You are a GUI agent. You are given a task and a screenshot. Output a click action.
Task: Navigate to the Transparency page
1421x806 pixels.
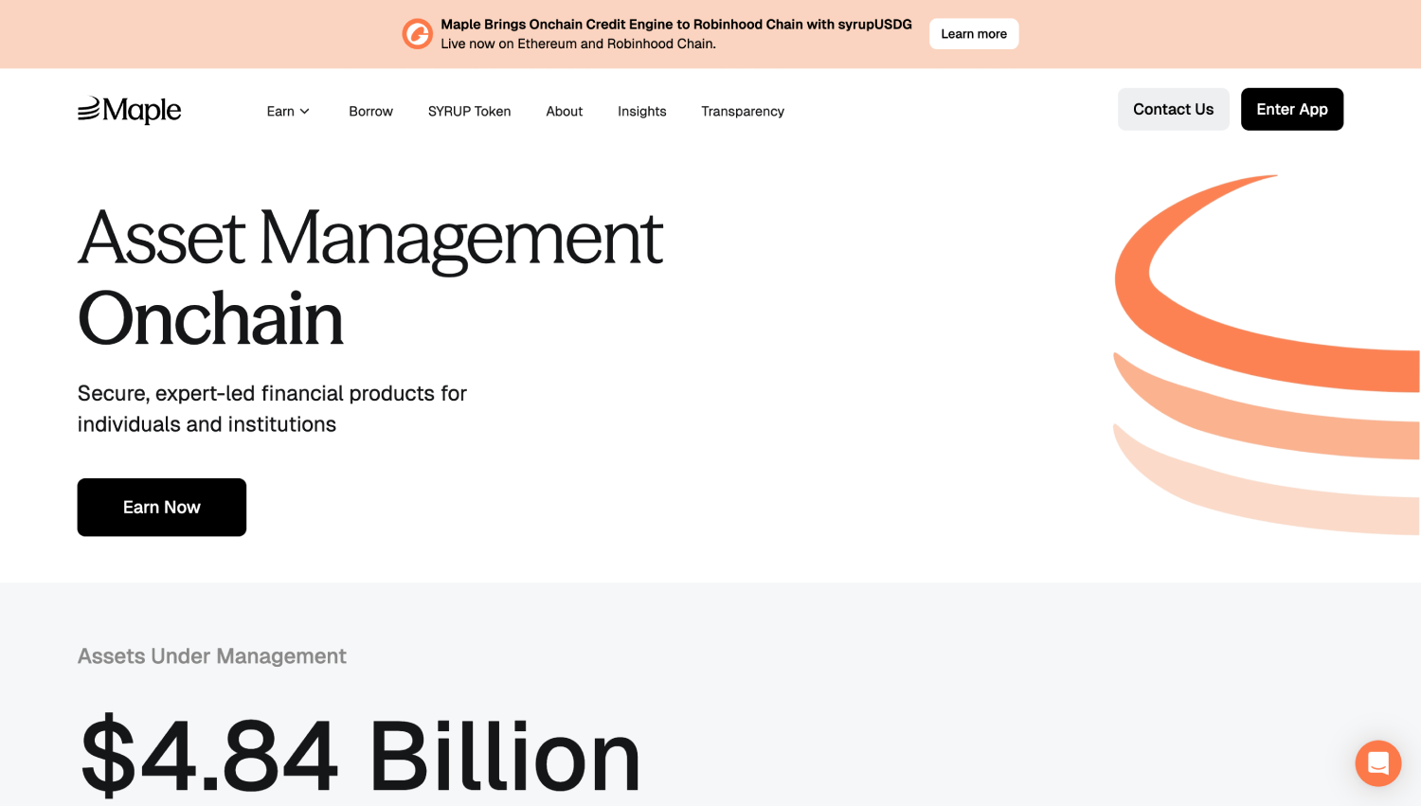[x=743, y=111]
